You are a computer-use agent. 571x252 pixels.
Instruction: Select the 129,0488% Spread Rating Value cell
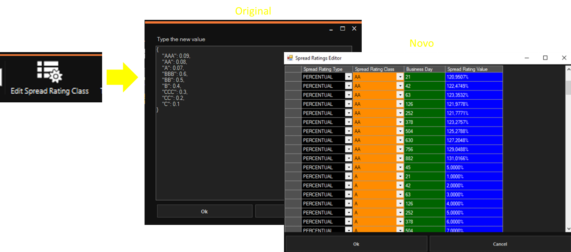[x=473, y=149]
